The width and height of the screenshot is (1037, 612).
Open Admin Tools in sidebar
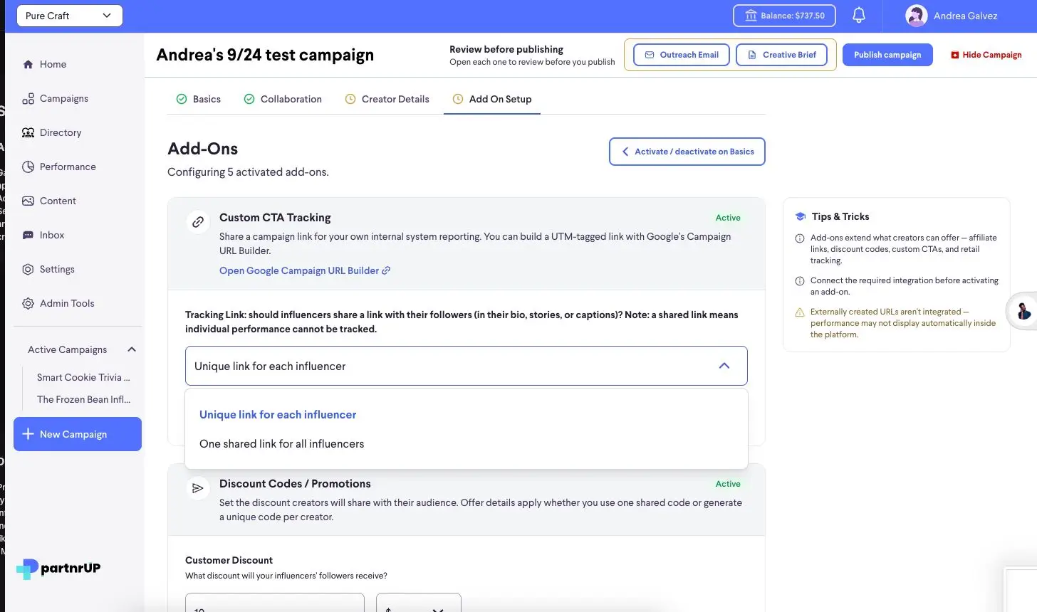67,303
